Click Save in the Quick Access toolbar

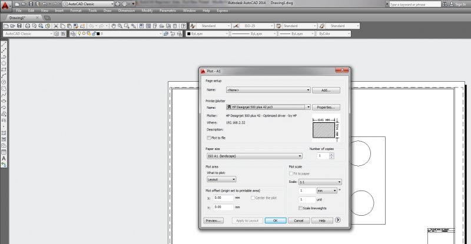pyautogui.click(x=31, y=4)
